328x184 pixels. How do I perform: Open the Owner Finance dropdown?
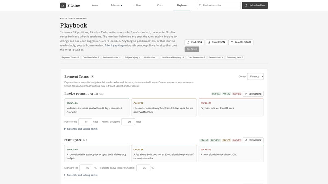tap(256, 76)
